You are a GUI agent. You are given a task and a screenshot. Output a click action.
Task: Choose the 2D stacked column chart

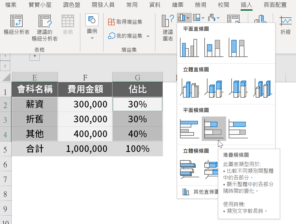coord(214,47)
